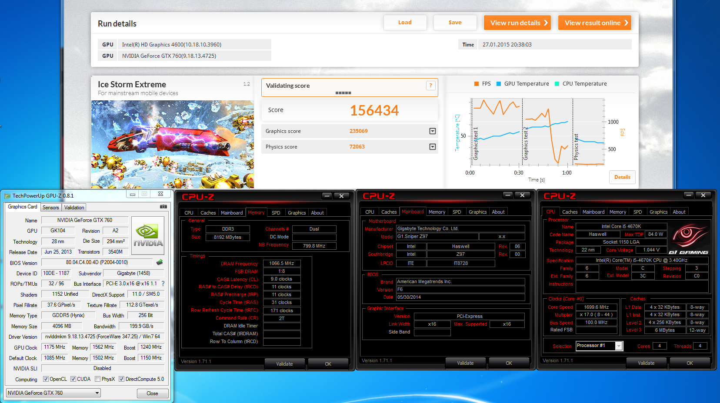Click the Driver Version field in GPU-Z
720x403 pixels.
tap(103, 337)
